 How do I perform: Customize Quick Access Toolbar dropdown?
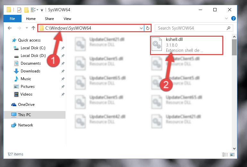[42, 10]
